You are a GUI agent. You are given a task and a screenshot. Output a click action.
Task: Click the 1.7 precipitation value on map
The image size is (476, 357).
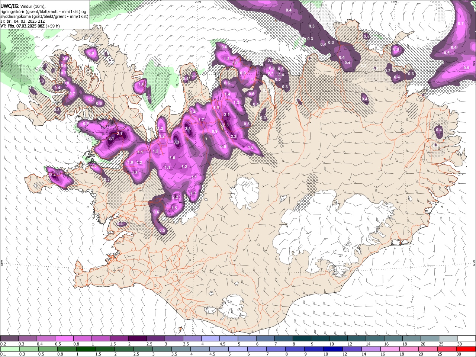pos(201,120)
